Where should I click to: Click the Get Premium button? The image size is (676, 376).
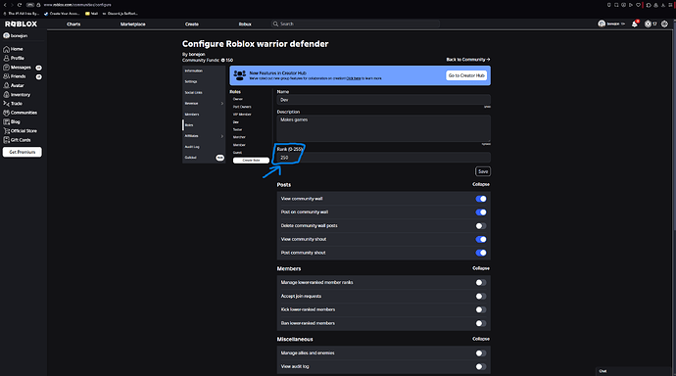23,152
